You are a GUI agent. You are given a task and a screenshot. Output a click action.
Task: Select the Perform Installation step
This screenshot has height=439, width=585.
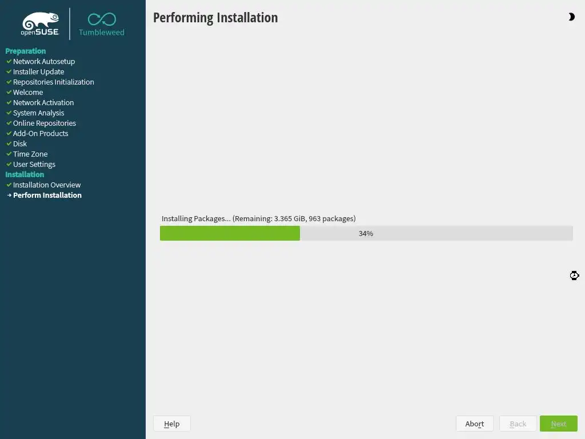click(x=47, y=195)
